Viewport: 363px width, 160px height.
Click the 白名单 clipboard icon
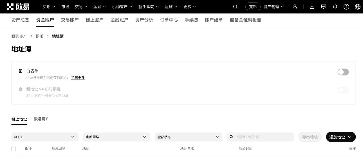21,71
